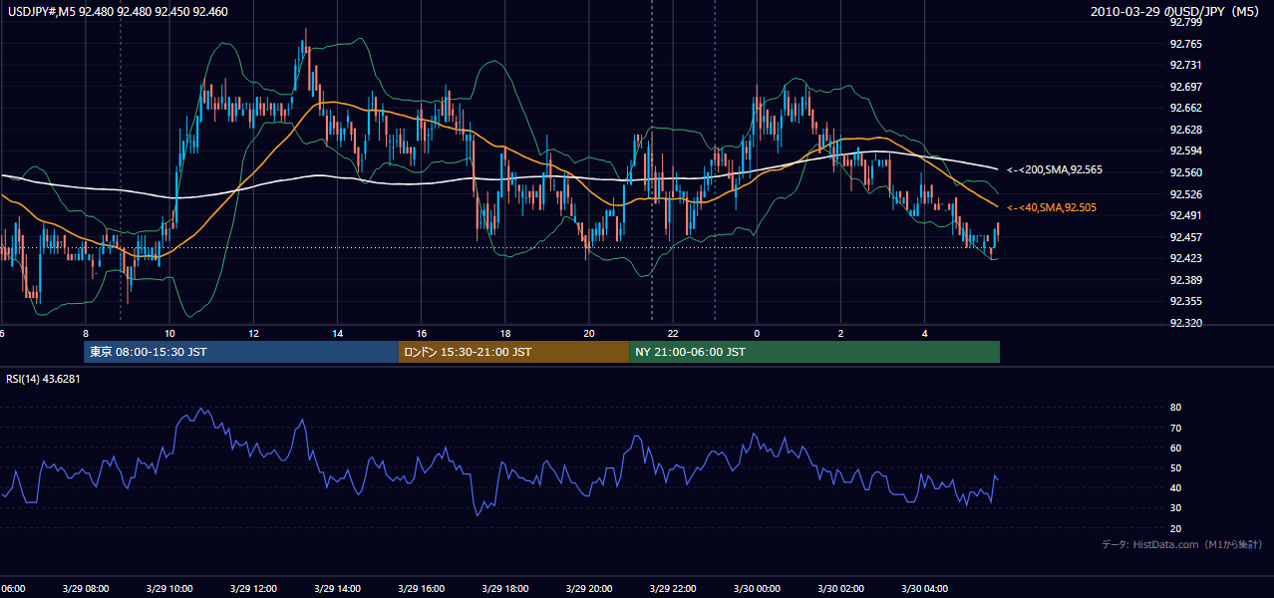This screenshot has width=1274, height=598.
Task: Click the 3/30 00:00 date axis label
Action: point(757,588)
